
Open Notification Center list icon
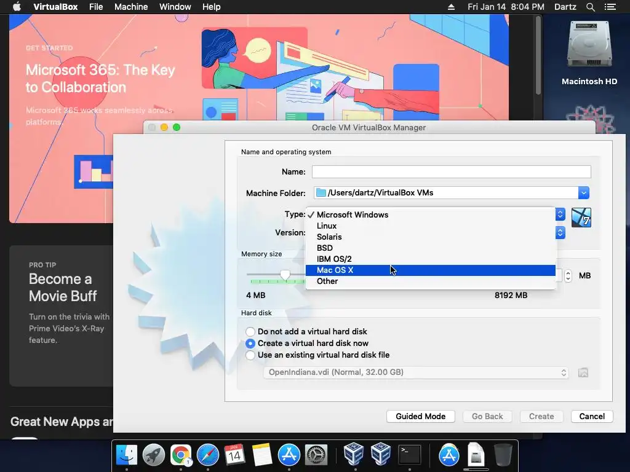click(x=610, y=7)
